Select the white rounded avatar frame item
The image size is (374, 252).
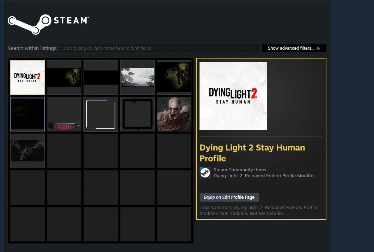(101, 114)
